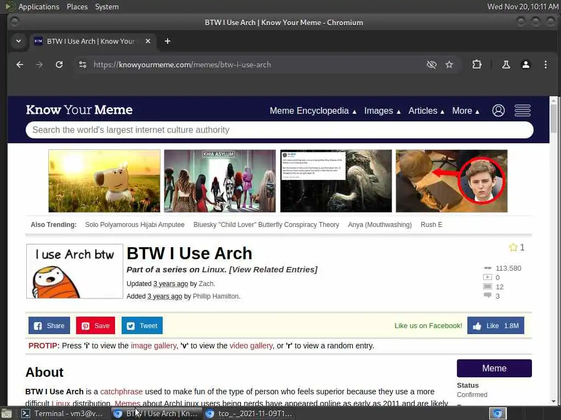Image resolution: width=561 pixels, height=420 pixels.
Task: Favorite the entry with the yellow star
Action: pos(513,247)
